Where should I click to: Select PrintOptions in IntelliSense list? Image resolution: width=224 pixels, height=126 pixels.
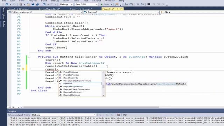(71, 72)
